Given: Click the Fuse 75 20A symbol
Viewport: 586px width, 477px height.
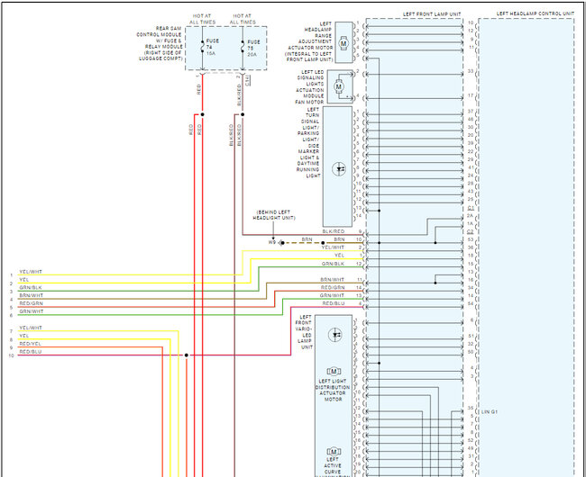Looking at the screenshot, I should coord(243,47).
